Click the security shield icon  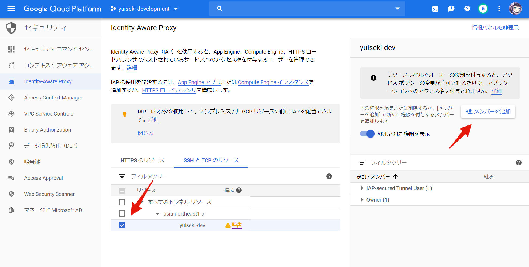point(11,28)
